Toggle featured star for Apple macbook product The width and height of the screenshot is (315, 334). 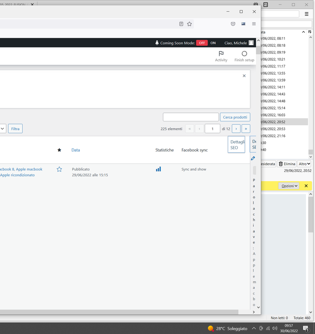coord(59,170)
